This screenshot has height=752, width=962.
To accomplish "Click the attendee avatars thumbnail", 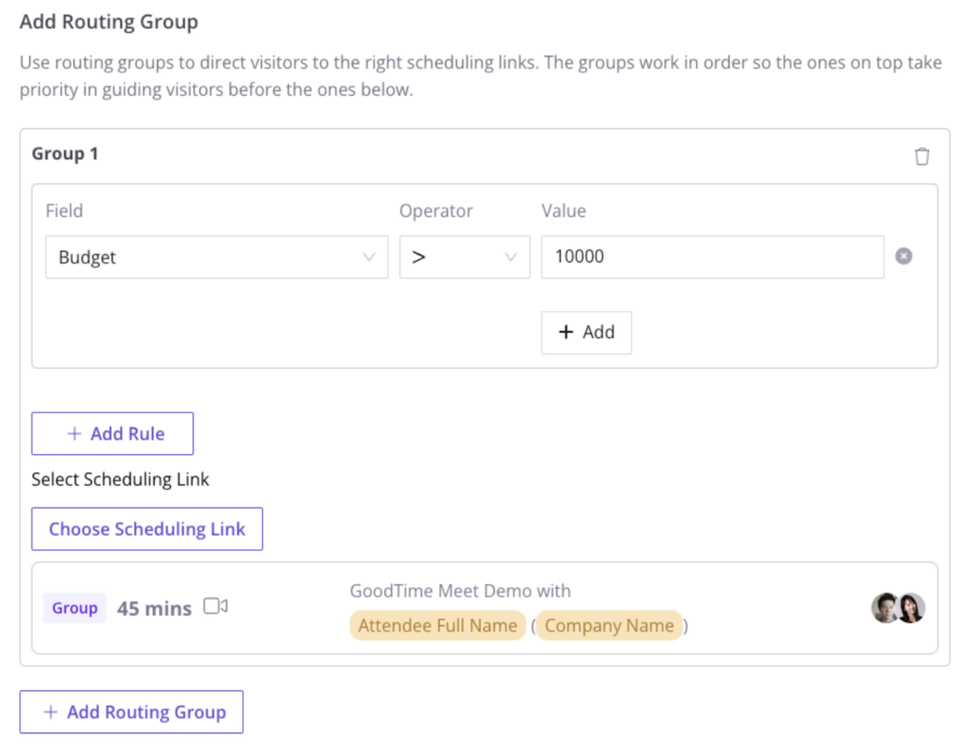I will point(898,608).
